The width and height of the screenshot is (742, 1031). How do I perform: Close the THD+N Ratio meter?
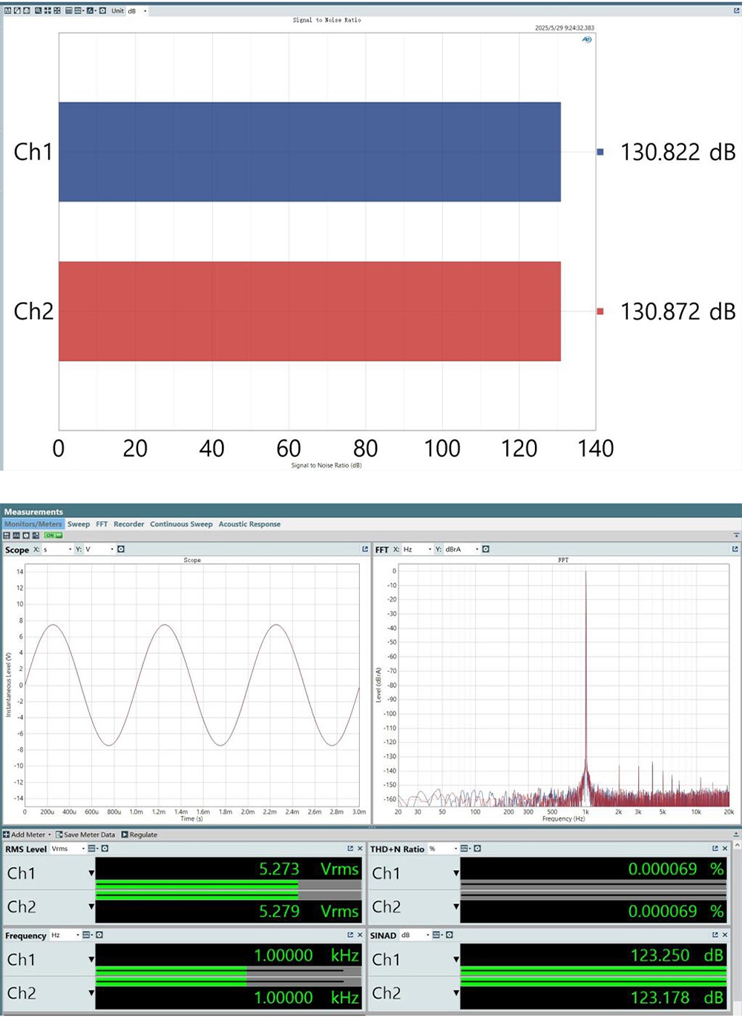(x=725, y=849)
